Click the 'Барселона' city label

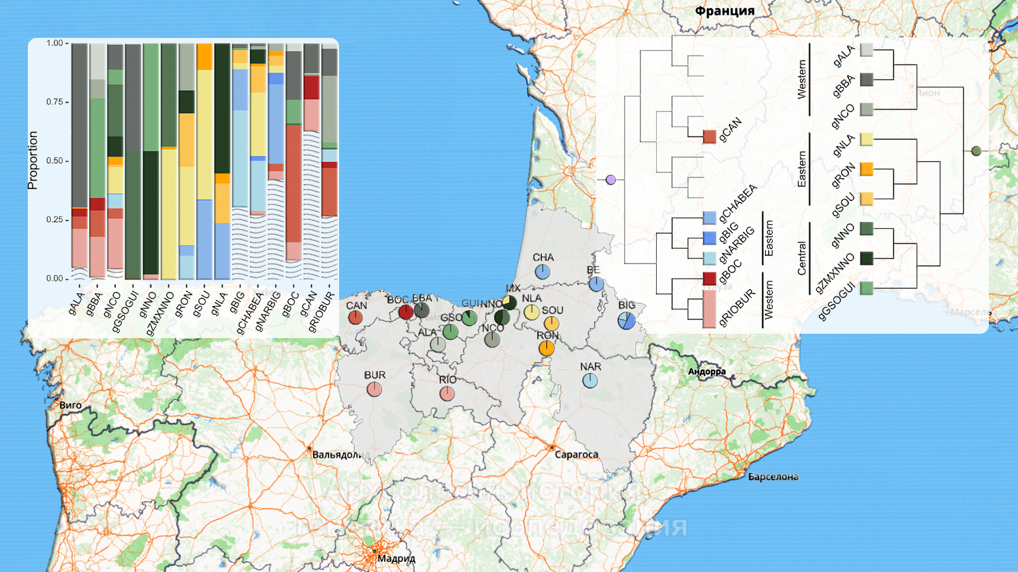[x=773, y=477]
